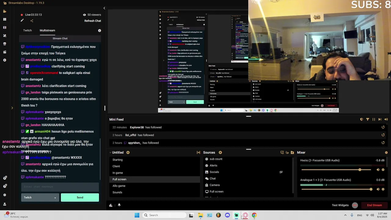Open the Editor camera icon in sidebar
Screen dimensions: 391x220
[x=5, y=11]
